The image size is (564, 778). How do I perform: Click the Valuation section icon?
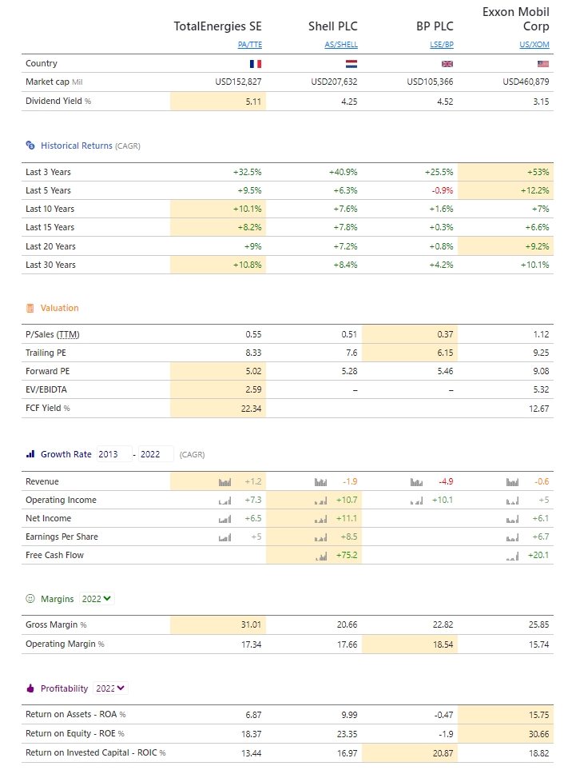click(30, 308)
